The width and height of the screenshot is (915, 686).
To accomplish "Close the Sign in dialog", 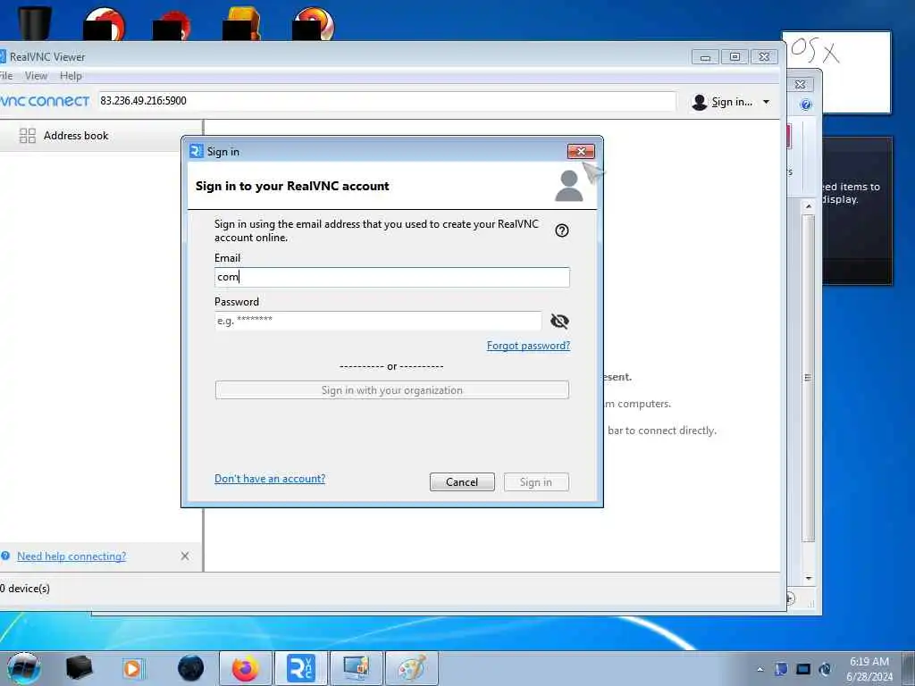I will pos(581,152).
